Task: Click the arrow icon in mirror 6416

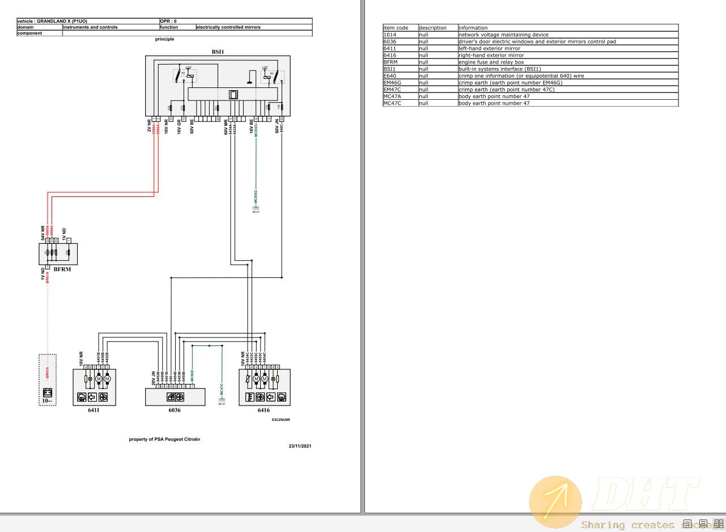Action: 271,397
